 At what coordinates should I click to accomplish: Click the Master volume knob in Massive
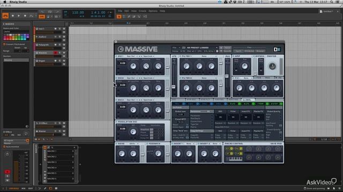pos(272,66)
